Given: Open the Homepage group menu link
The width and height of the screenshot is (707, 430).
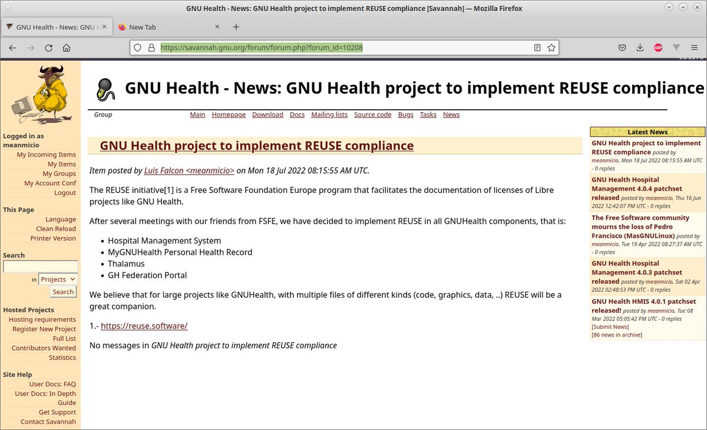Looking at the screenshot, I should pos(229,115).
